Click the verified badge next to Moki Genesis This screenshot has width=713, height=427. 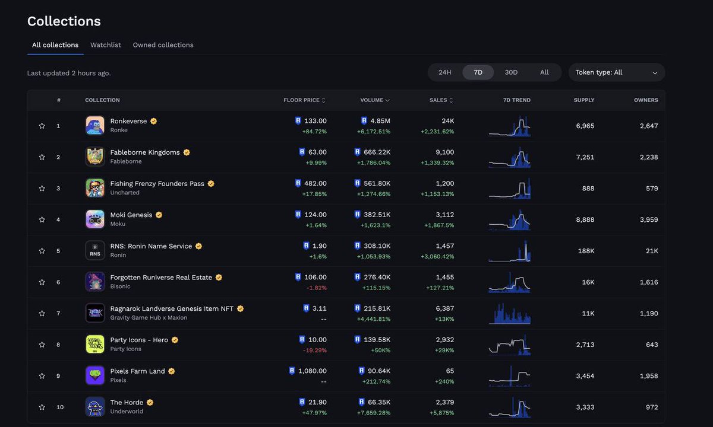pos(159,215)
